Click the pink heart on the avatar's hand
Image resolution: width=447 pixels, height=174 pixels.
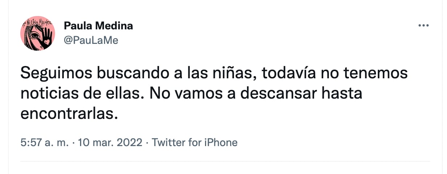coord(46,42)
